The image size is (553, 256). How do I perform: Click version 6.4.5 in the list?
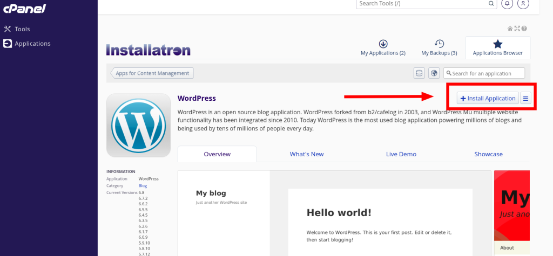pos(143,215)
